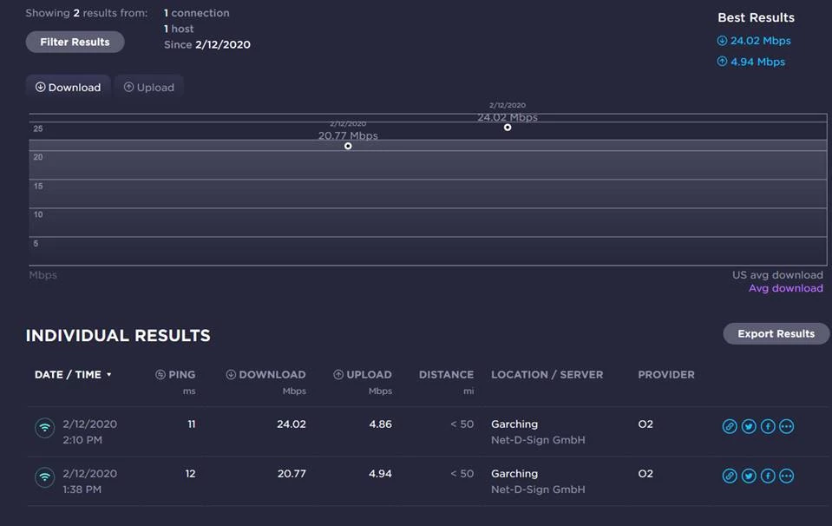Click the best upload result 4.94 Mbps
The height and width of the screenshot is (526, 832).
tap(751, 62)
